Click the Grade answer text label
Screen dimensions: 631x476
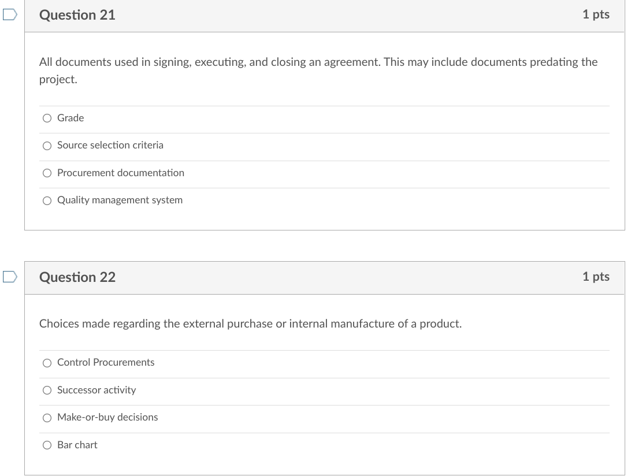click(70, 118)
